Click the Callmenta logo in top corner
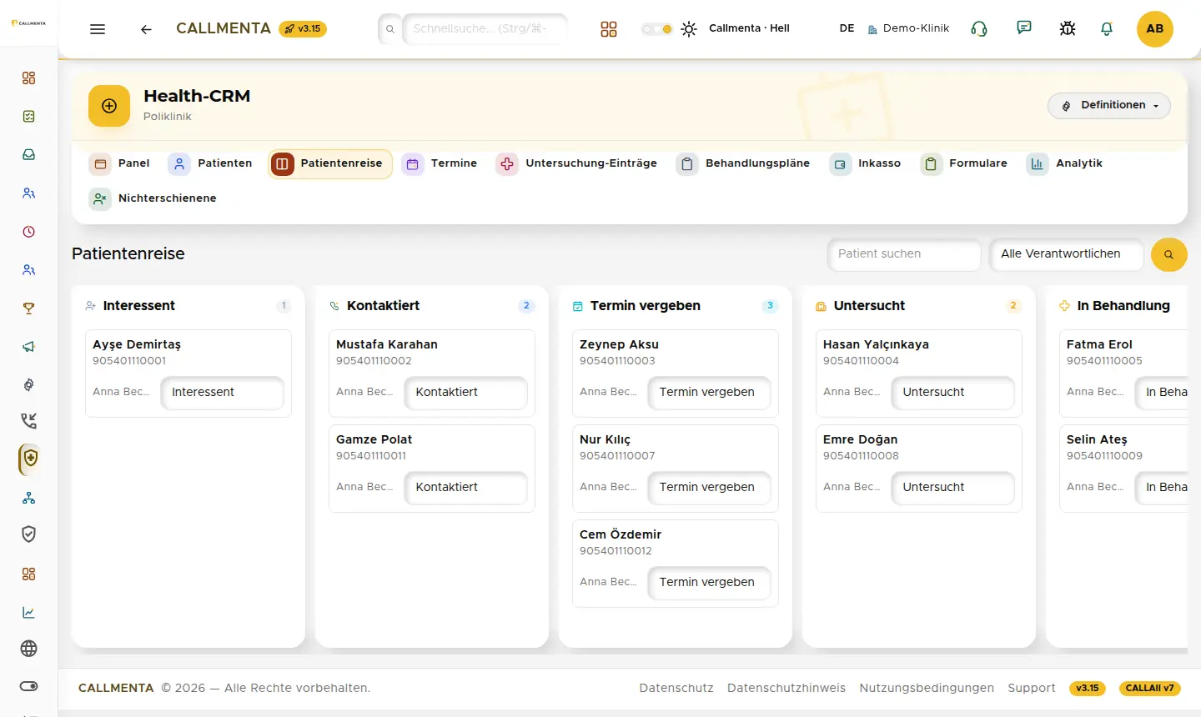 click(28, 23)
